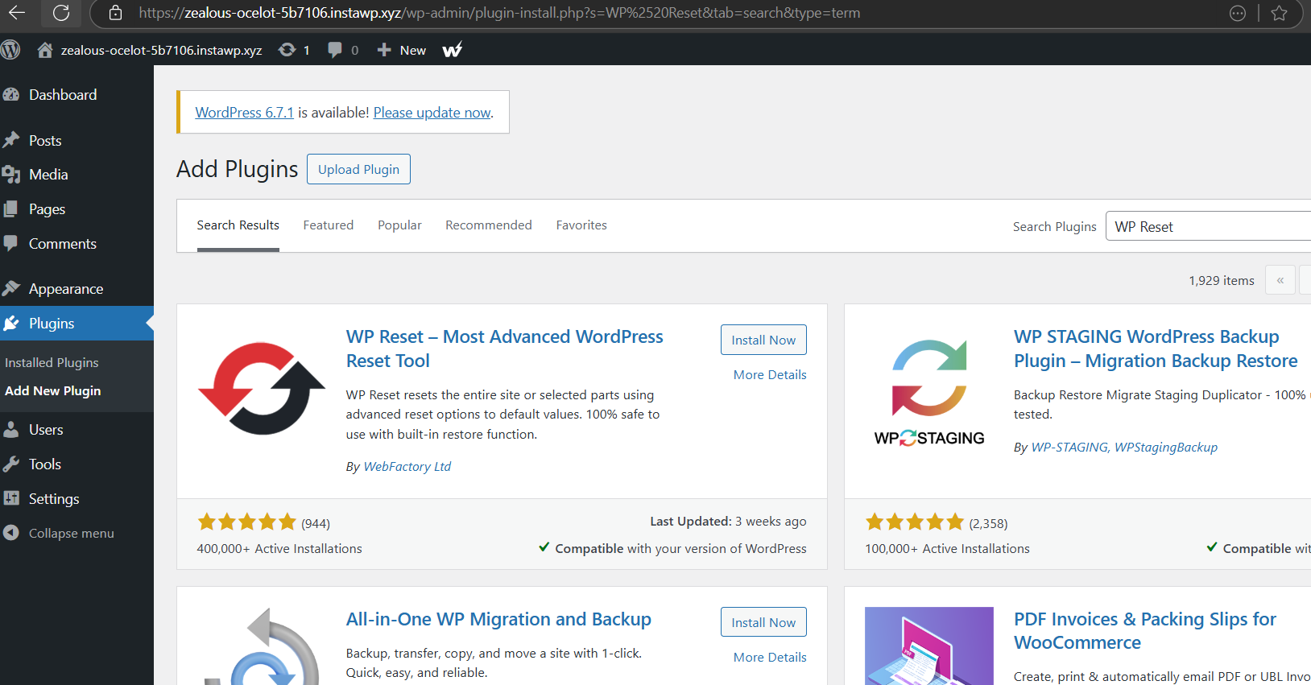Open More Details for WP Reset
Screen dimensions: 1311x685
770,375
